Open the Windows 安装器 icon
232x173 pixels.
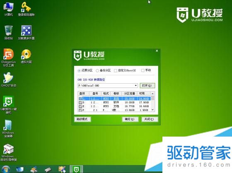click(8, 129)
